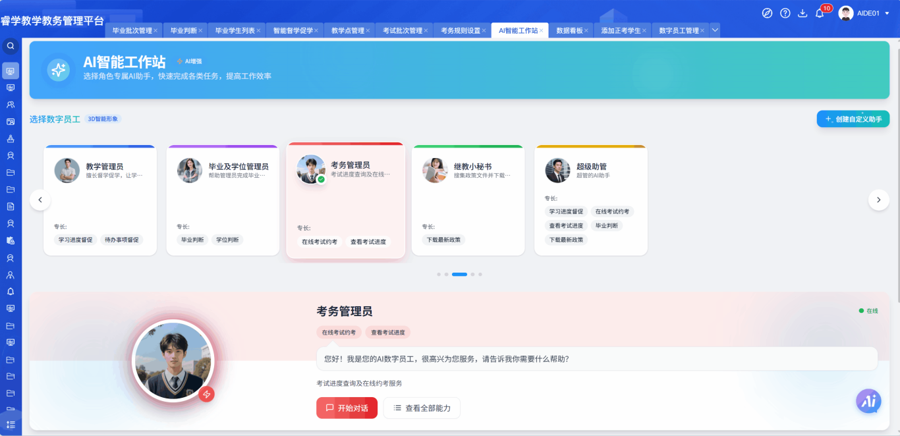The width and height of the screenshot is (900, 436).
Task: Click the compass icon in the top bar
Action: click(767, 13)
